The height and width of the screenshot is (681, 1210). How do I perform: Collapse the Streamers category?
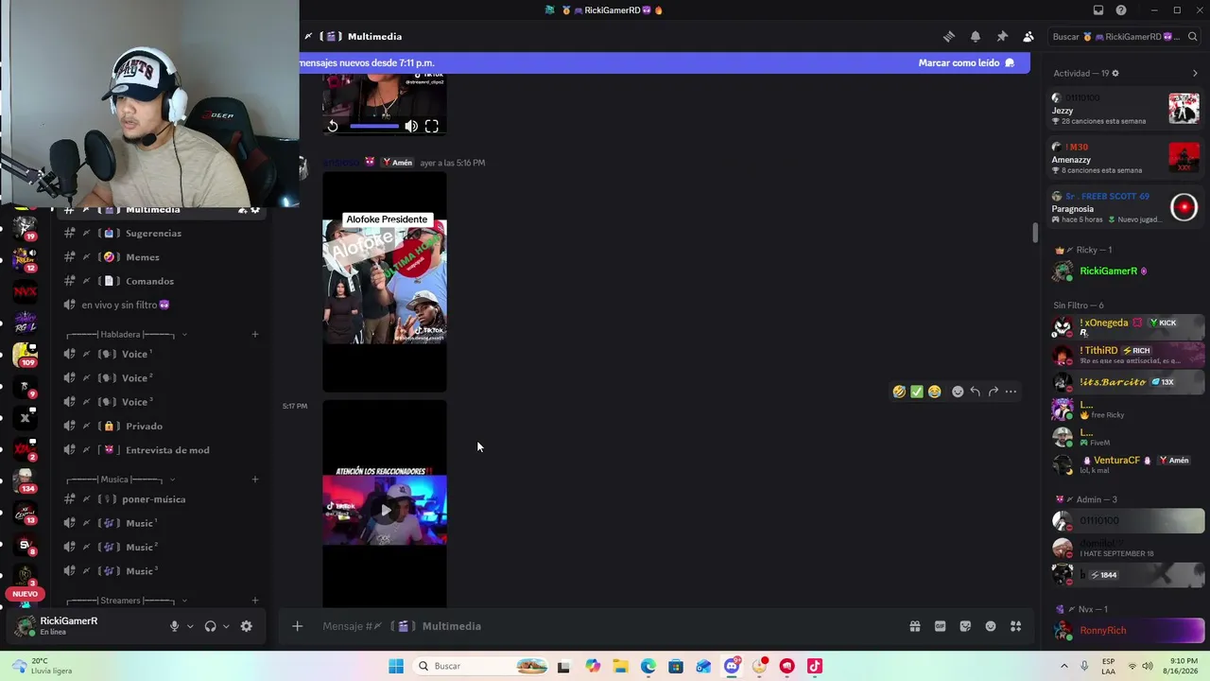pyautogui.click(x=127, y=601)
